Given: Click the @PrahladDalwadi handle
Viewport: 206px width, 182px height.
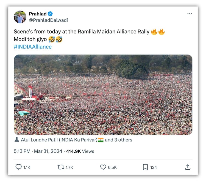Looking at the screenshot, I should tap(48, 20).
